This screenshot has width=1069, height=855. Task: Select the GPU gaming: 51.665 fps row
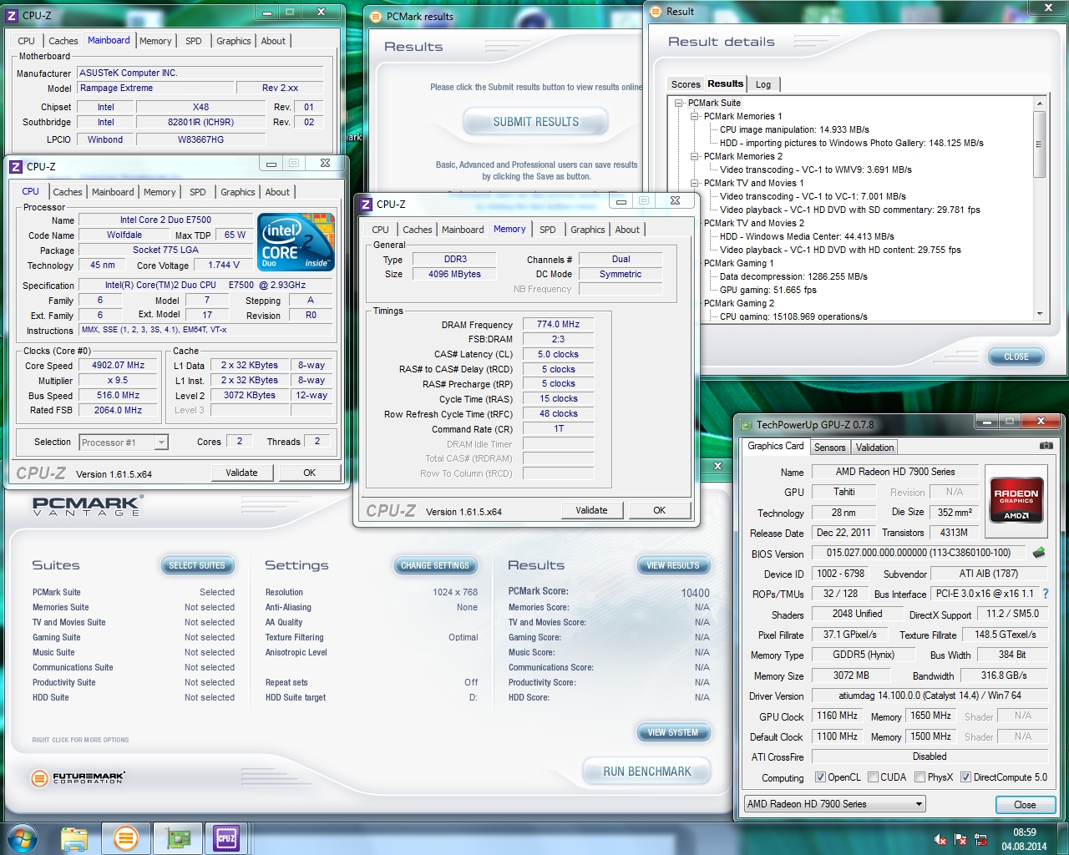768,290
